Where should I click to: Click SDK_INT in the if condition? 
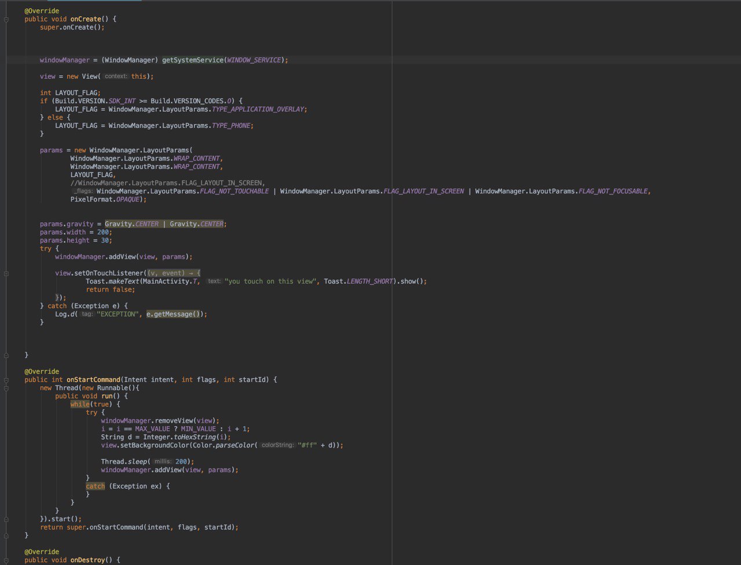pos(122,101)
